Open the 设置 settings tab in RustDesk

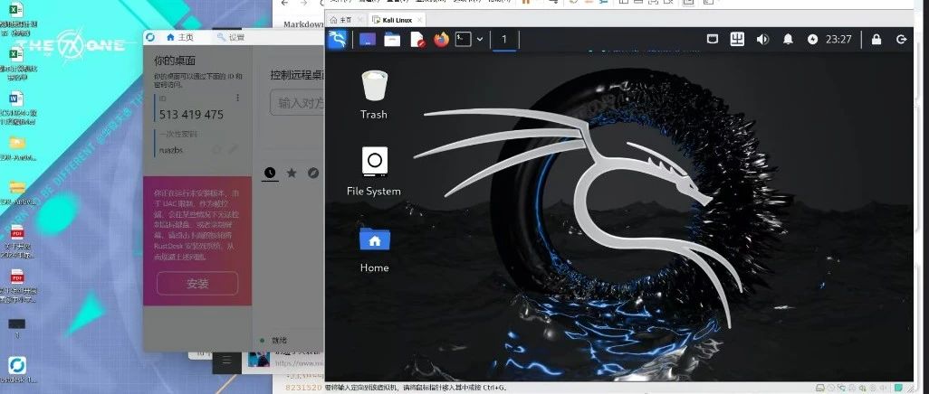pos(231,37)
